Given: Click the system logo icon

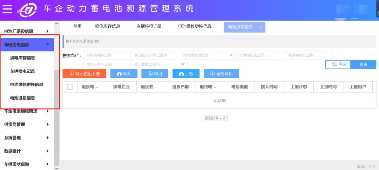Looking at the screenshot, I should 27,9.
